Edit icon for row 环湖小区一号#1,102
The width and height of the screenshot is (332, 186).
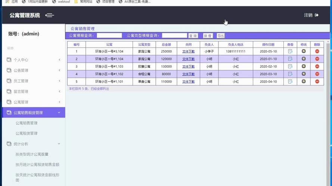304,74
